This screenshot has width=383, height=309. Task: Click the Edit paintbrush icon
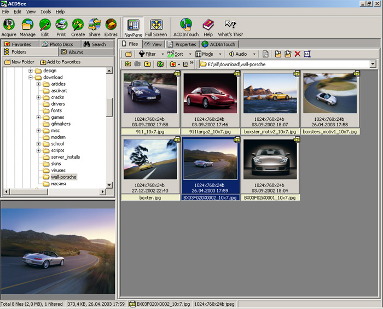(45, 27)
